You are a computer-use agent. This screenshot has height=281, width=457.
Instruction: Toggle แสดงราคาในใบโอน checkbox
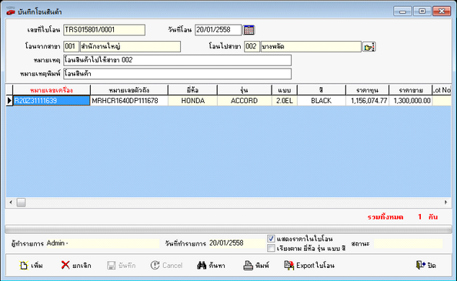[271, 239]
